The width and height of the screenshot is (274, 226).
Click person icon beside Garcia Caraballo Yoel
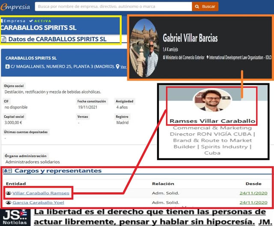coord(9,203)
